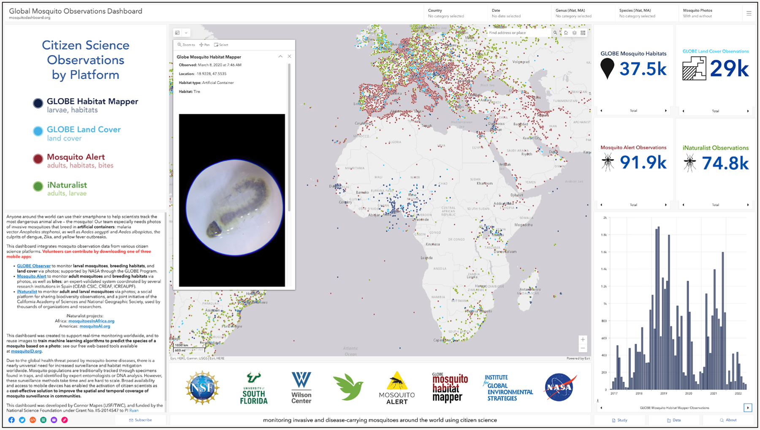The height and width of the screenshot is (430, 760).
Task: Click the map search magnifier icon
Action: pos(555,33)
